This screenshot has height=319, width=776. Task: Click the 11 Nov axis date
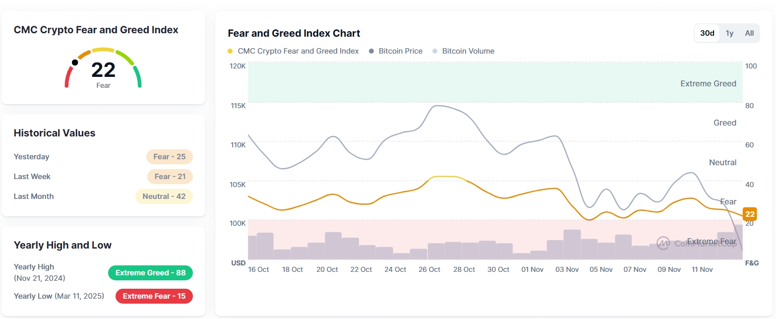coord(702,269)
